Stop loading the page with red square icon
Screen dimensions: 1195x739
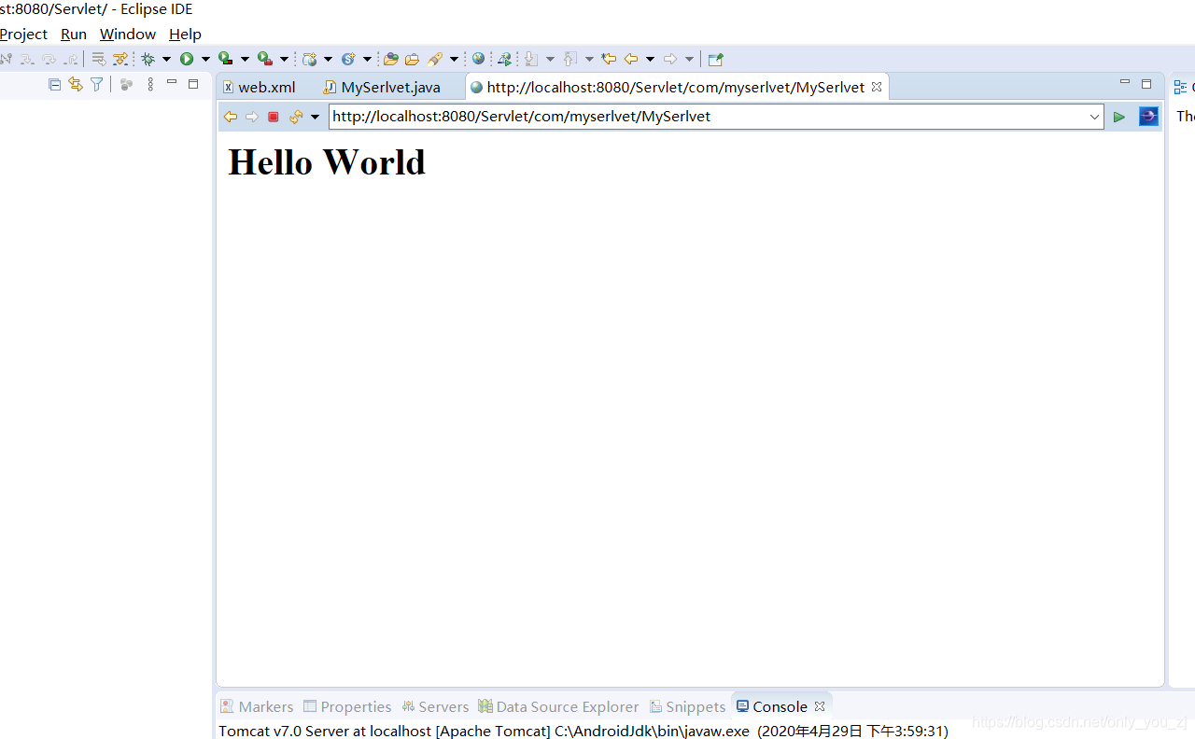(273, 116)
